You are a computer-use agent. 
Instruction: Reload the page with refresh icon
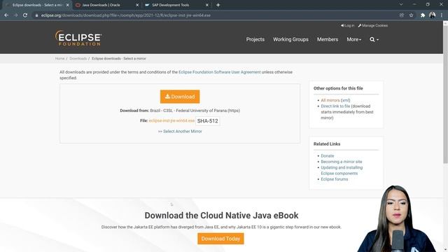[25, 15]
